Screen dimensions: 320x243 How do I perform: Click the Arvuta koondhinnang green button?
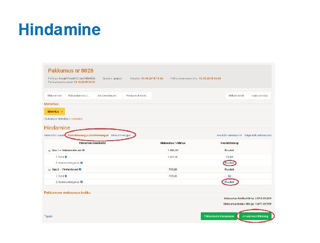255,216
